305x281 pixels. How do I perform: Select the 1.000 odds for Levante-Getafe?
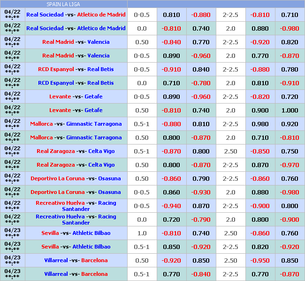point(290,110)
